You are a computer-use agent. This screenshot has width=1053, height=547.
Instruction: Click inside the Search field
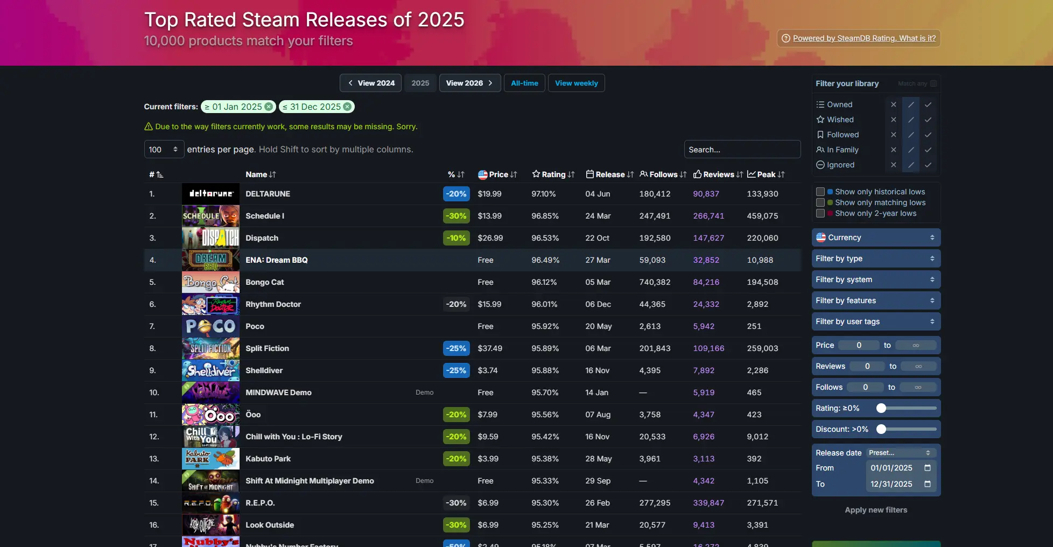point(742,149)
